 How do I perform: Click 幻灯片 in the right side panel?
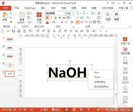pyautogui.click(x=125, y=80)
